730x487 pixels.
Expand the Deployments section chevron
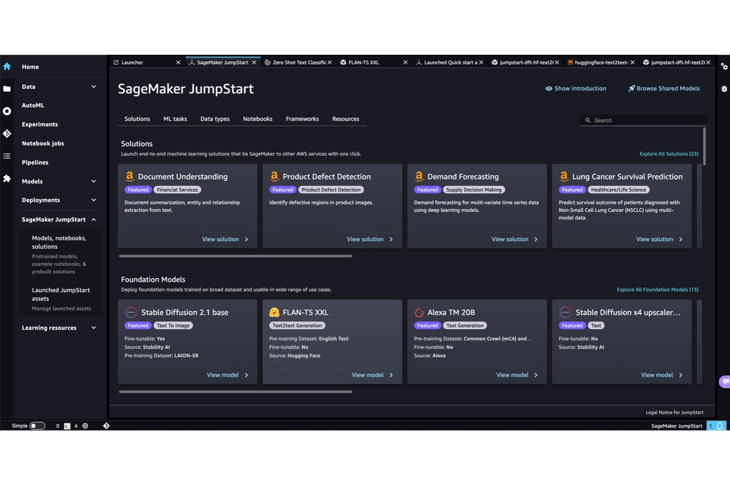point(94,200)
